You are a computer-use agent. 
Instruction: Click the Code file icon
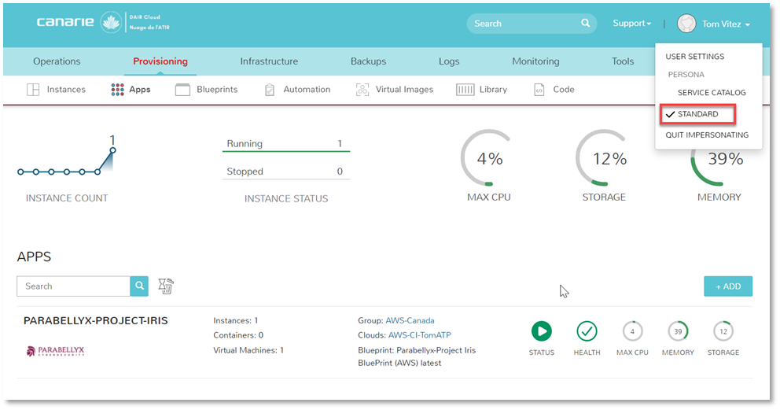point(539,90)
